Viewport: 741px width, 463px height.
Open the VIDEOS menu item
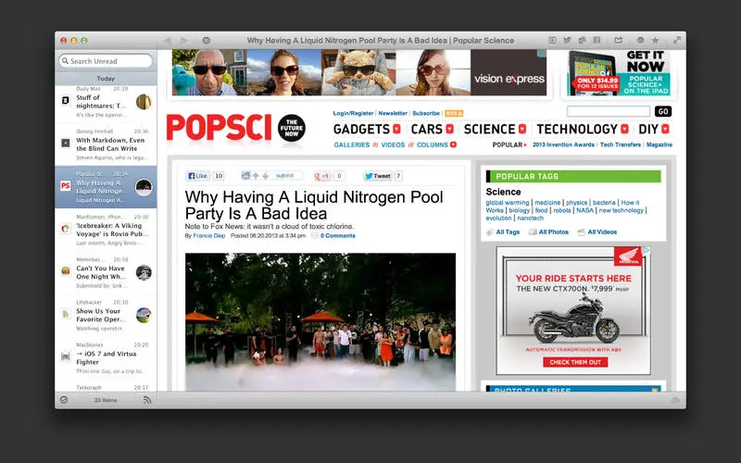point(393,145)
